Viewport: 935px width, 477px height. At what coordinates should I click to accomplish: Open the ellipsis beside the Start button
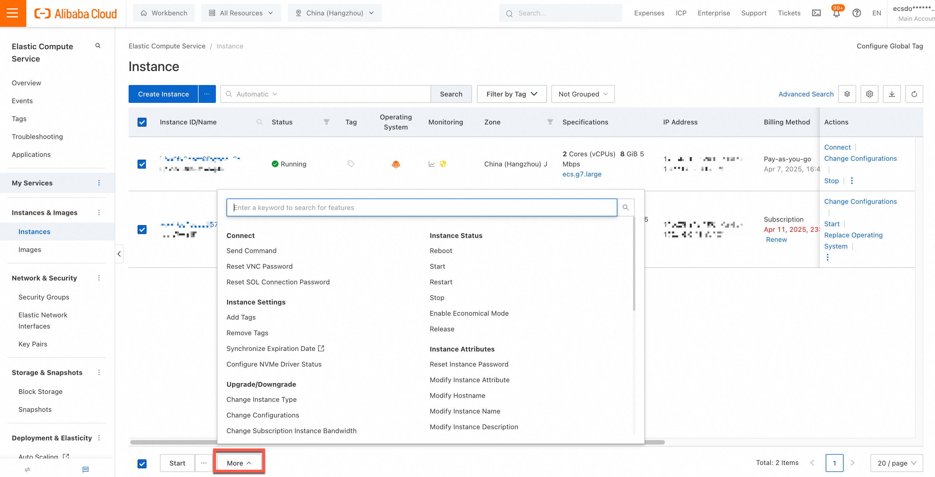point(204,463)
